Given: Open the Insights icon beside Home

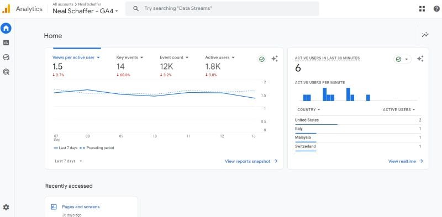Looking at the screenshot, I should click(425, 35).
